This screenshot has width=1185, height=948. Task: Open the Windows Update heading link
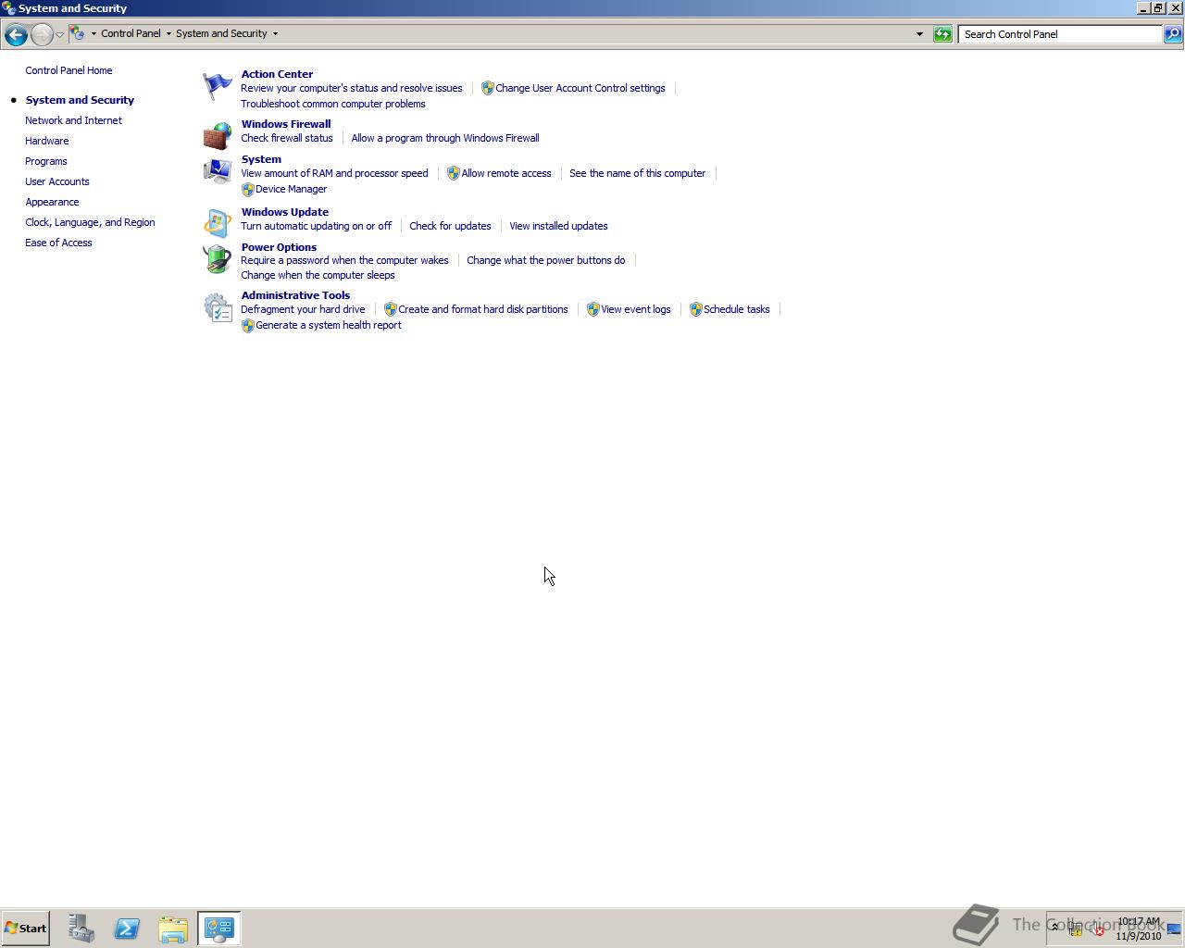[285, 212]
